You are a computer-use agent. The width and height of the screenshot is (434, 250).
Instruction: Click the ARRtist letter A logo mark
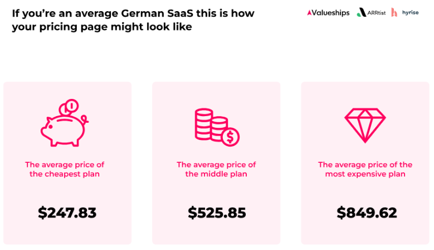(361, 12)
